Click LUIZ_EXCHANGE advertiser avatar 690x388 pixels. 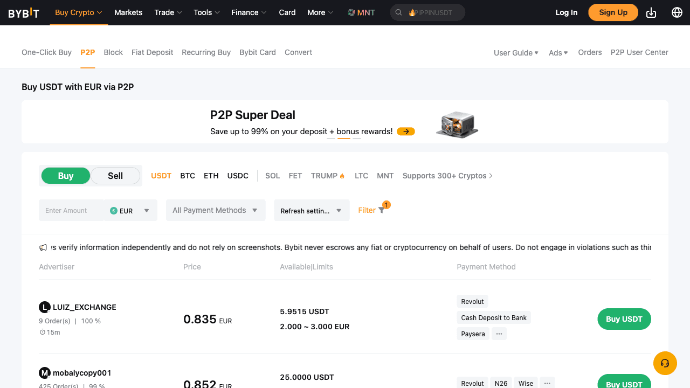click(x=45, y=307)
